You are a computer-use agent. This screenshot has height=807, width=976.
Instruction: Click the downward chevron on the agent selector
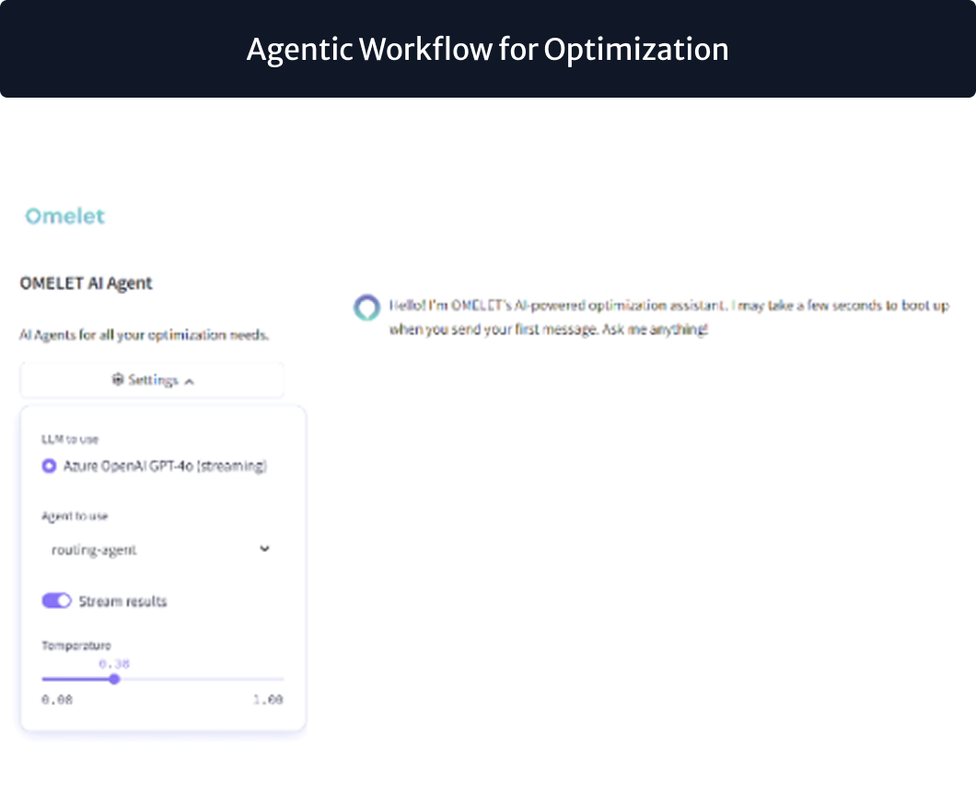point(265,548)
